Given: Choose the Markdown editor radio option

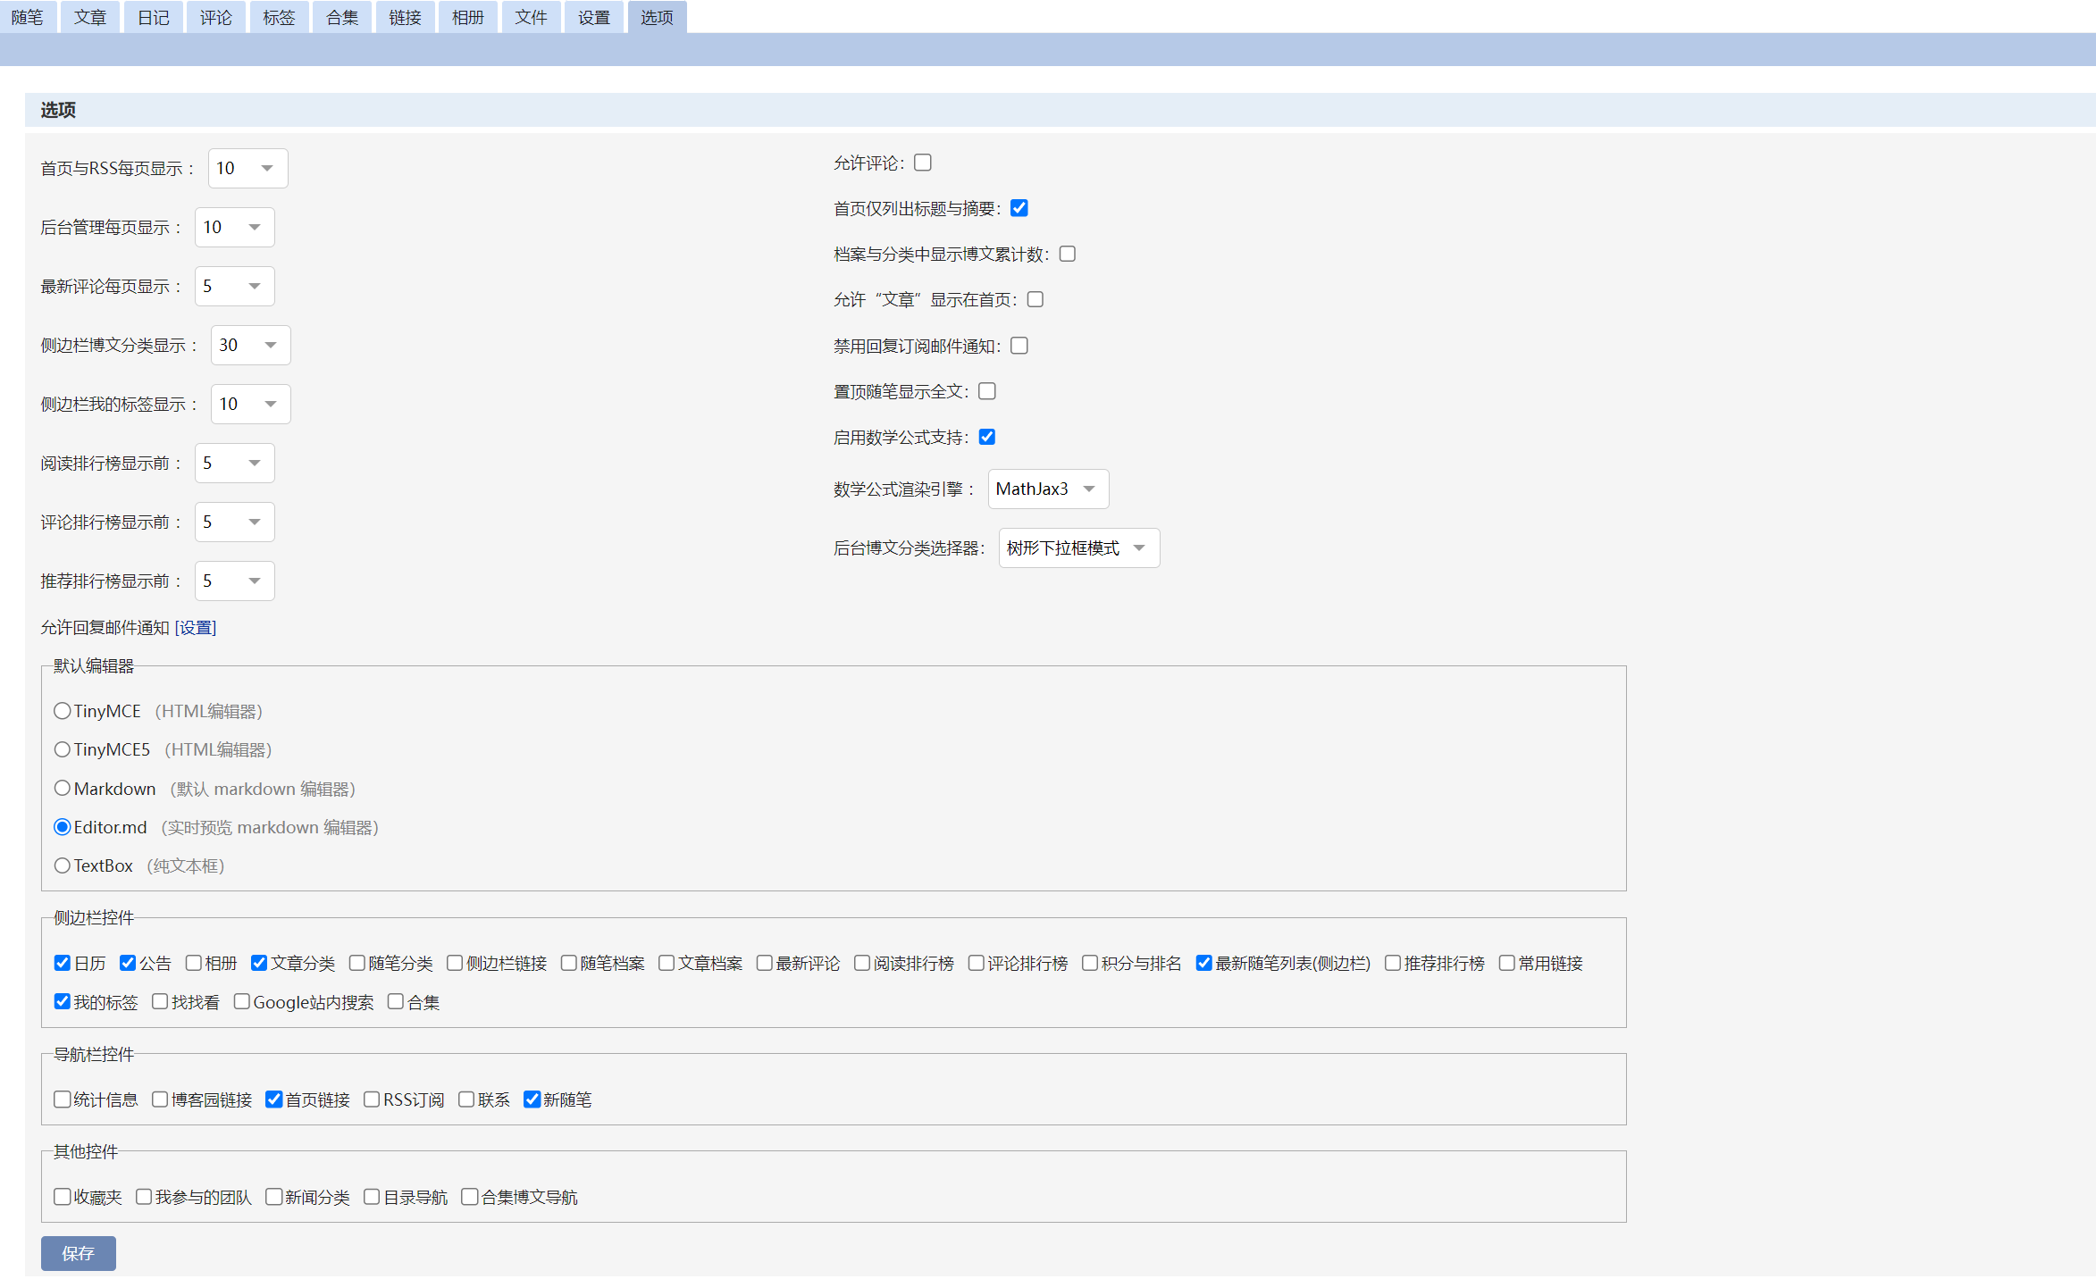Looking at the screenshot, I should click(63, 789).
